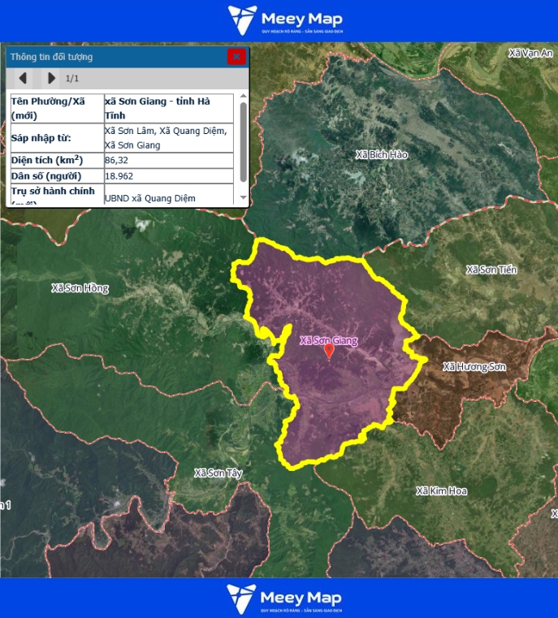558x618 pixels.
Task: Click the Meey Map logo in bottom banner
Action: pos(285,598)
